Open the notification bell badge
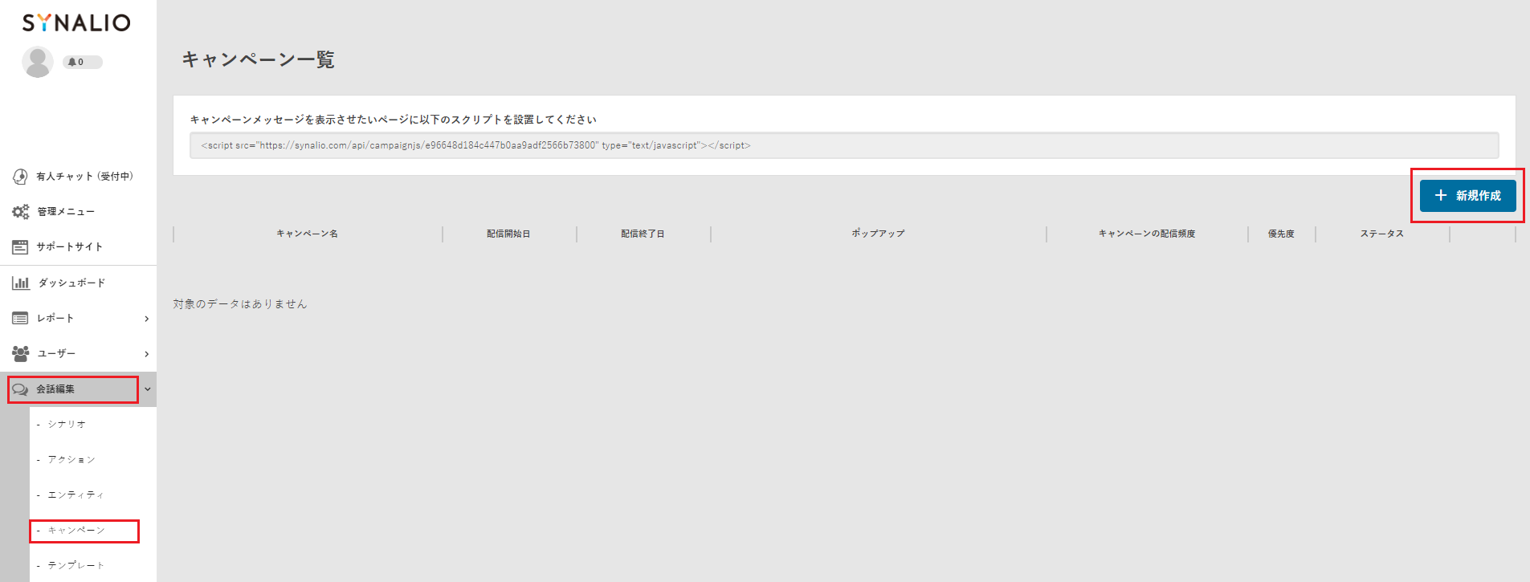Screen dimensions: 1530x582 [x=82, y=62]
